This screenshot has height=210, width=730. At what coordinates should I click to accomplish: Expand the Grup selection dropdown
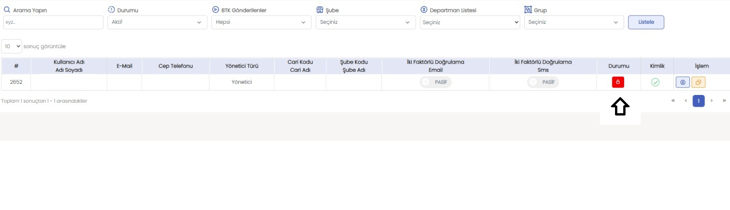[x=574, y=22]
